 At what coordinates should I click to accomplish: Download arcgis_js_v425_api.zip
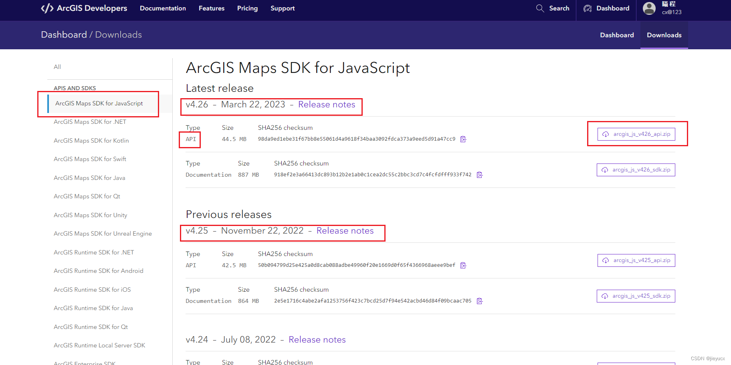tap(636, 260)
